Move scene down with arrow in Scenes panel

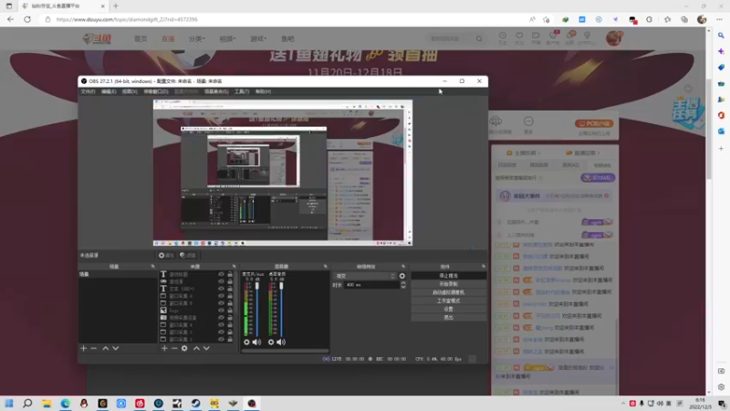pos(116,348)
